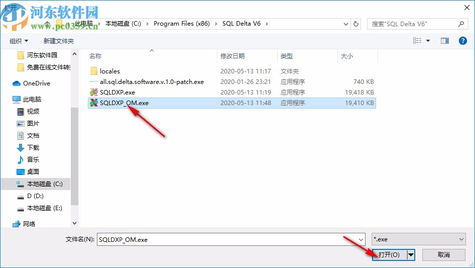Viewport: 475px width, 268px height.
Task: Open 网络 in the navigation pane
Action: tap(24, 224)
